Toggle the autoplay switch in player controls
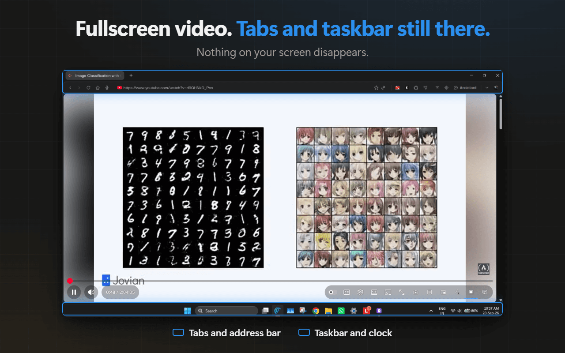Screen dimensions: 565x353 333,292
